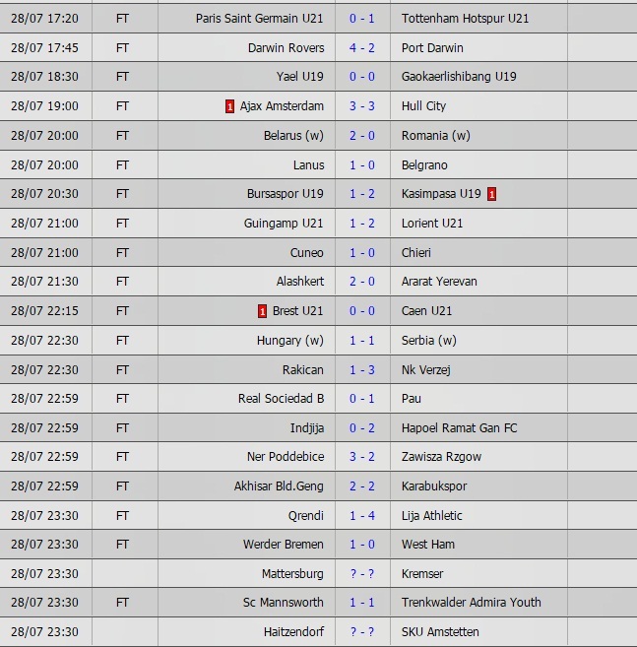This screenshot has height=647, width=637.
Task: Open the Tottenham Hotspur U21 team link
Action: click(x=465, y=19)
